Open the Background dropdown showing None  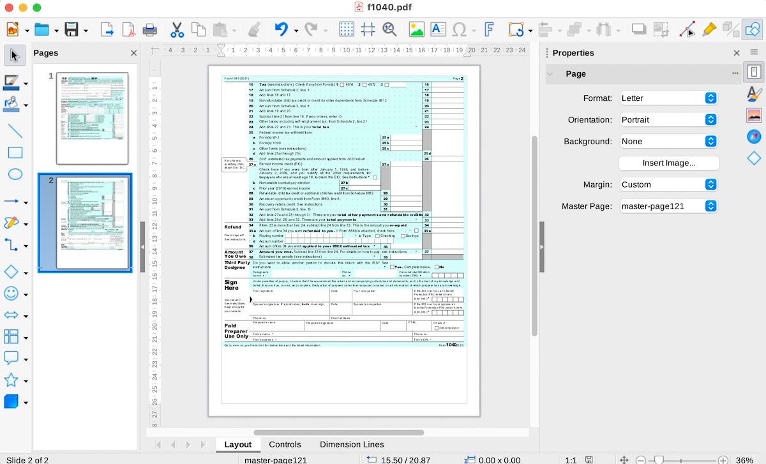point(668,142)
